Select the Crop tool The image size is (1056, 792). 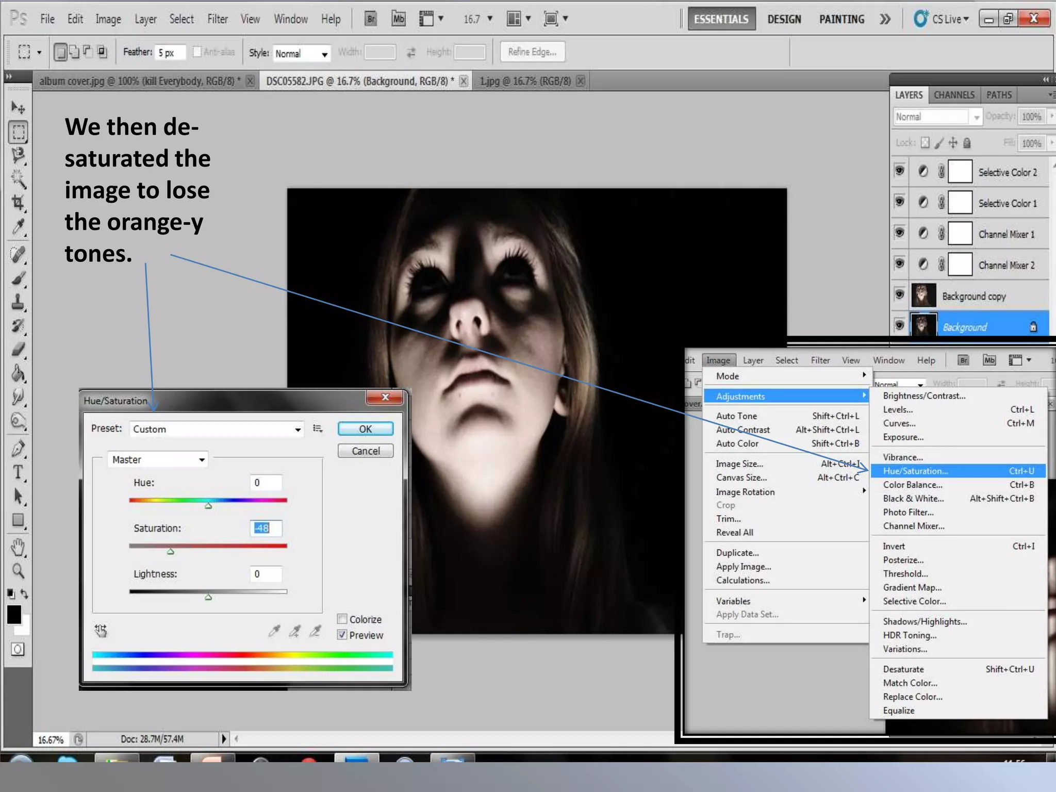[18, 202]
